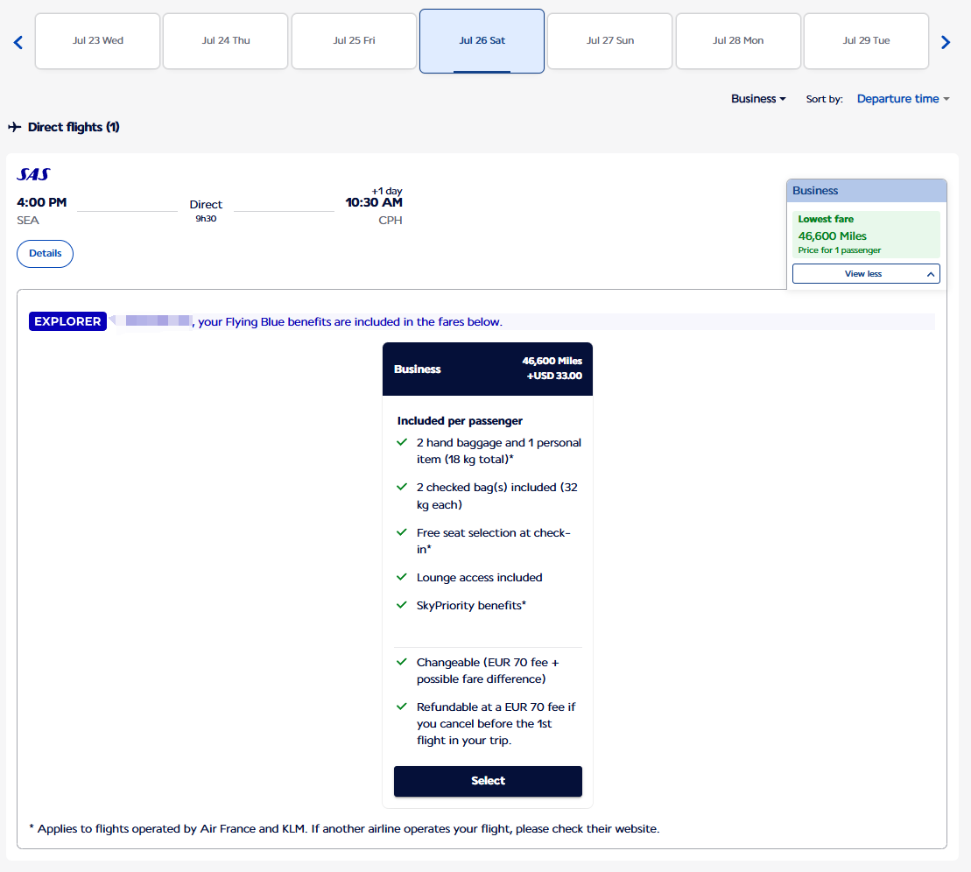This screenshot has height=872, width=971.
Task: Click the Business column header above Lowest fare
Action: [866, 191]
